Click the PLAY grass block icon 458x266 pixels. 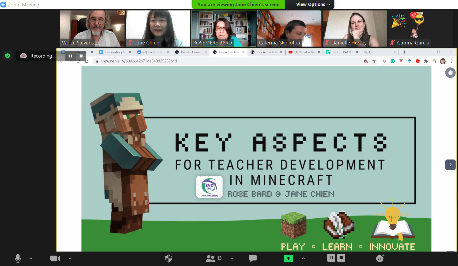[x=294, y=225]
